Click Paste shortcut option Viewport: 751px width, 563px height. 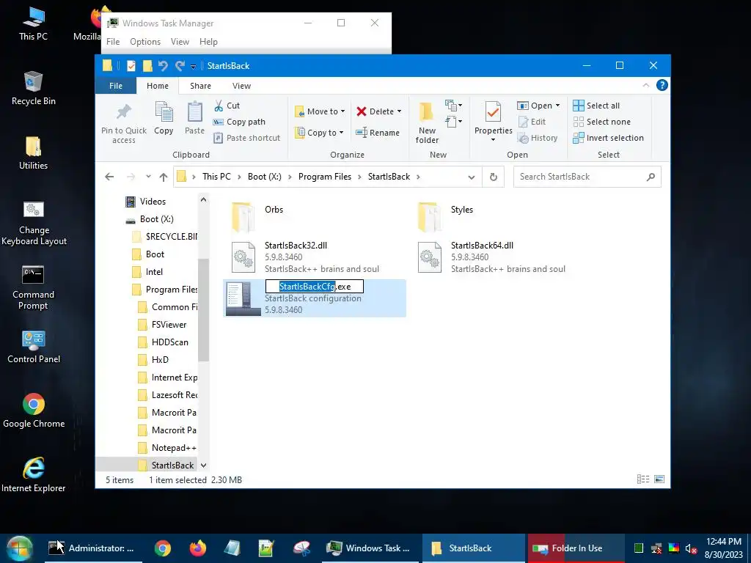tap(246, 138)
